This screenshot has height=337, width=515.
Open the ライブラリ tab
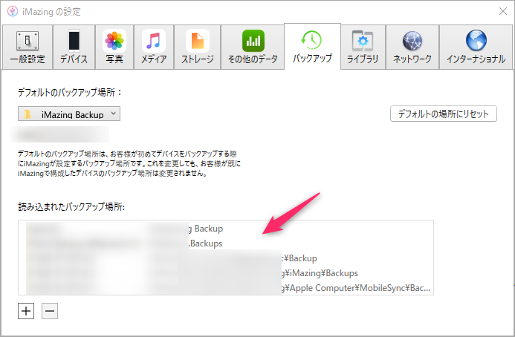click(363, 47)
